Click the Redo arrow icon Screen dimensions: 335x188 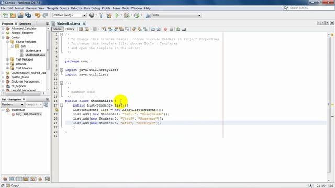tap(45, 15)
